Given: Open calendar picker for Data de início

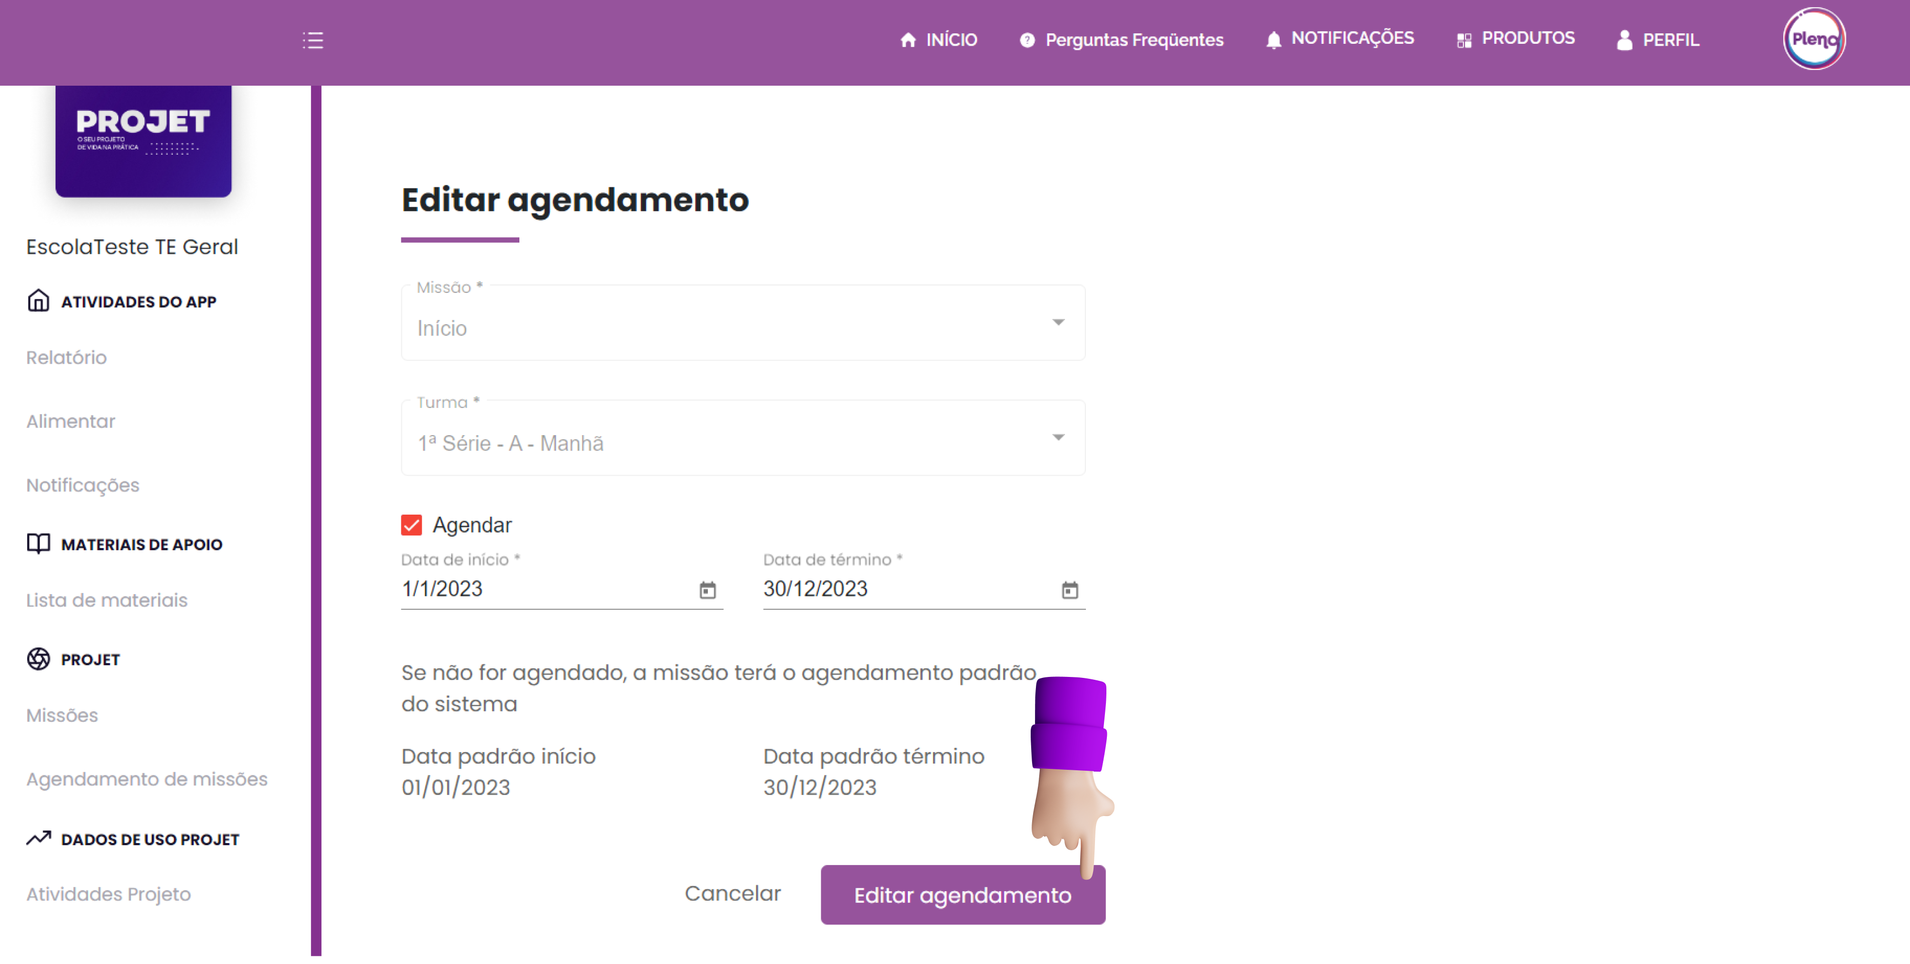Looking at the screenshot, I should point(707,590).
